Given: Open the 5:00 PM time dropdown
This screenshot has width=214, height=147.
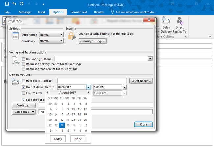Looking at the screenshot, I should pos(124,87).
